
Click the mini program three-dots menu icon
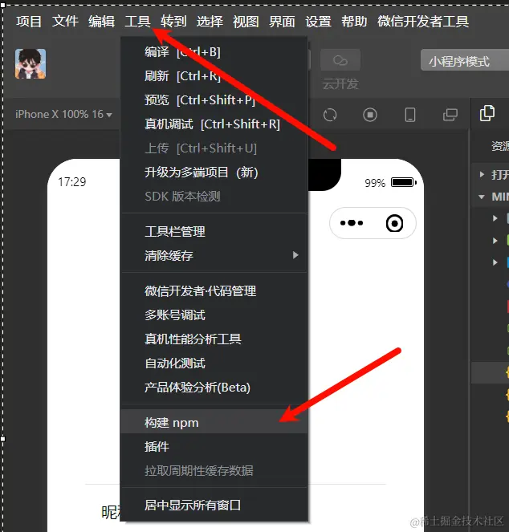(x=352, y=223)
